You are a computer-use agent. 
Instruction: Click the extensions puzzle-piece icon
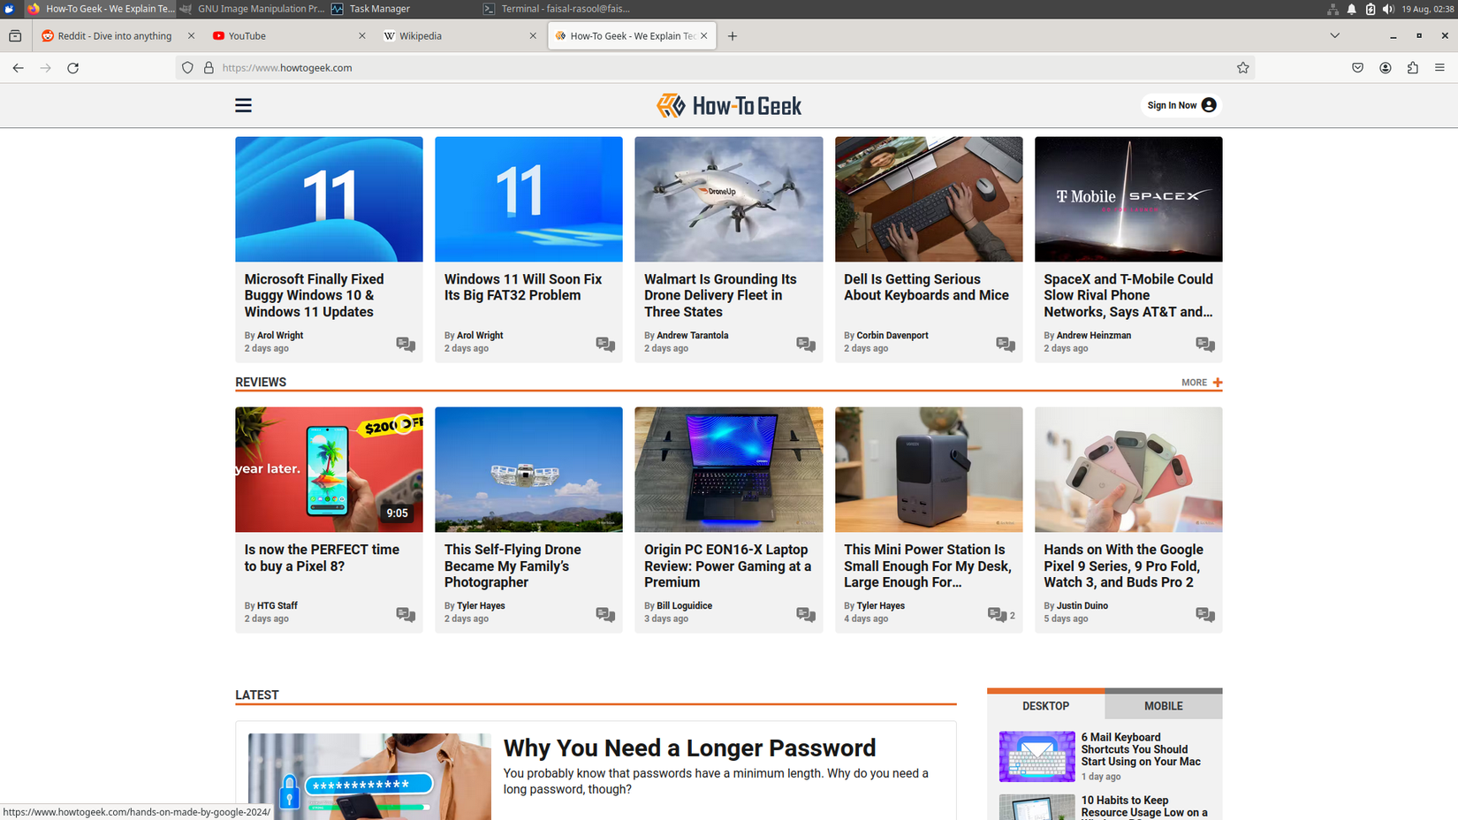coord(1412,67)
